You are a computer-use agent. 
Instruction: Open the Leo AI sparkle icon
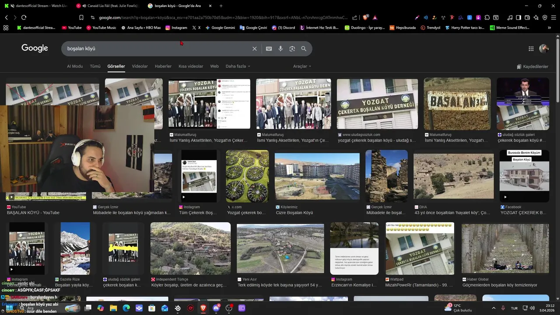point(536,17)
